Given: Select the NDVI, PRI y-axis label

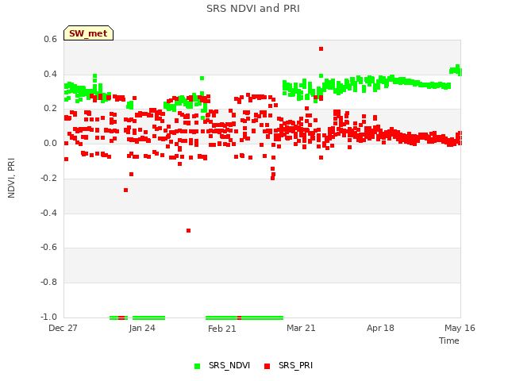Looking at the screenshot, I should [x=11, y=178].
